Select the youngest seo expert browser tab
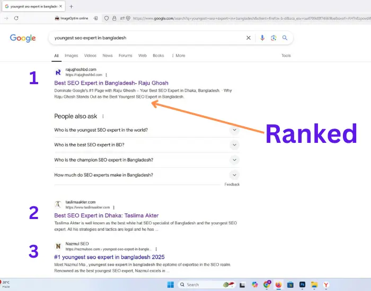 [x=33, y=6]
